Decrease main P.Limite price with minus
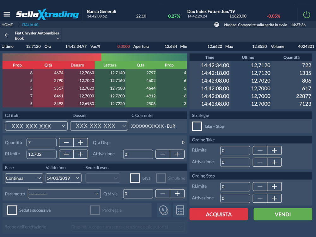316x237 pixels. (x=66, y=154)
